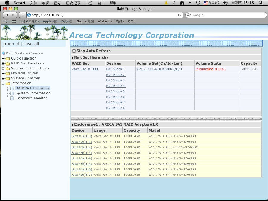Open the Wikipedia bookmark
The image size is (268, 201).
click(105, 21)
